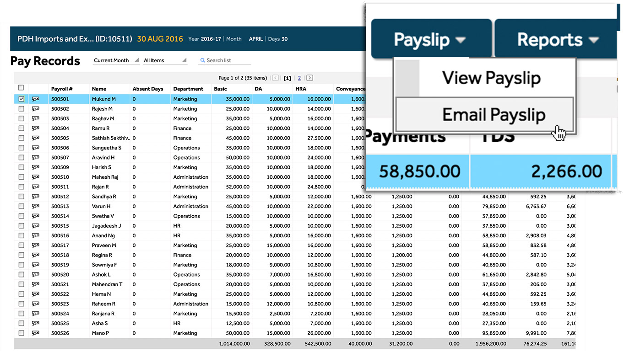Select the 58,850.00 payments cell in popup
624x352 pixels.
418,171
